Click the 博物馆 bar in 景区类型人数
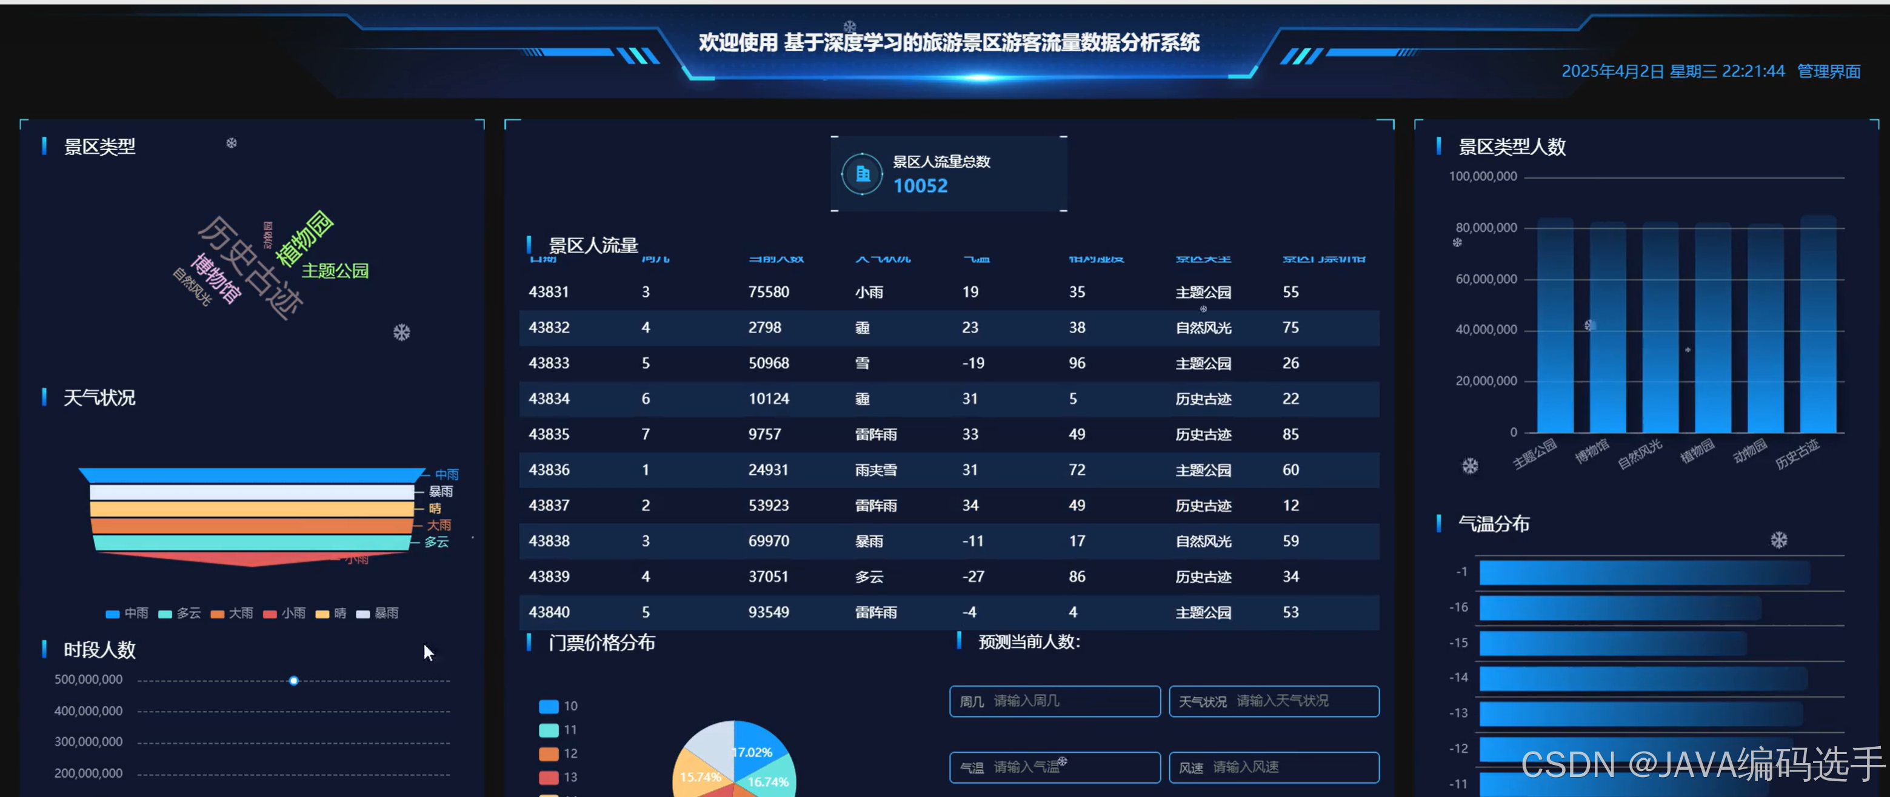Image resolution: width=1890 pixels, height=797 pixels. 1608,327
